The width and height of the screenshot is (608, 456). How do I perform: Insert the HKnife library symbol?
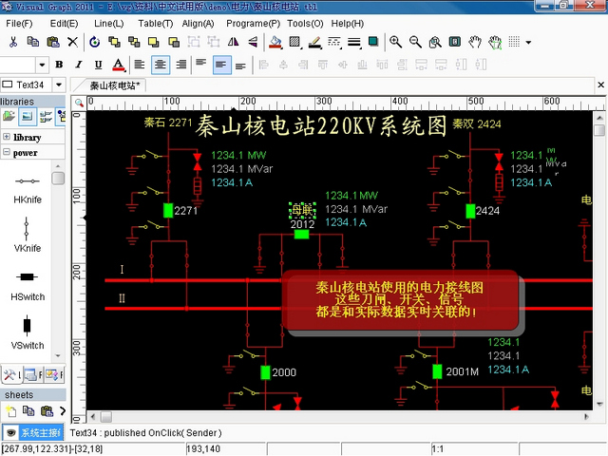click(27, 180)
